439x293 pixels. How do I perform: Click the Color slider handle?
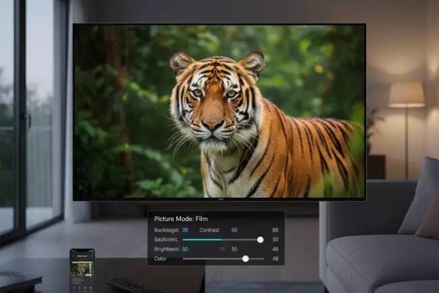coord(245,258)
